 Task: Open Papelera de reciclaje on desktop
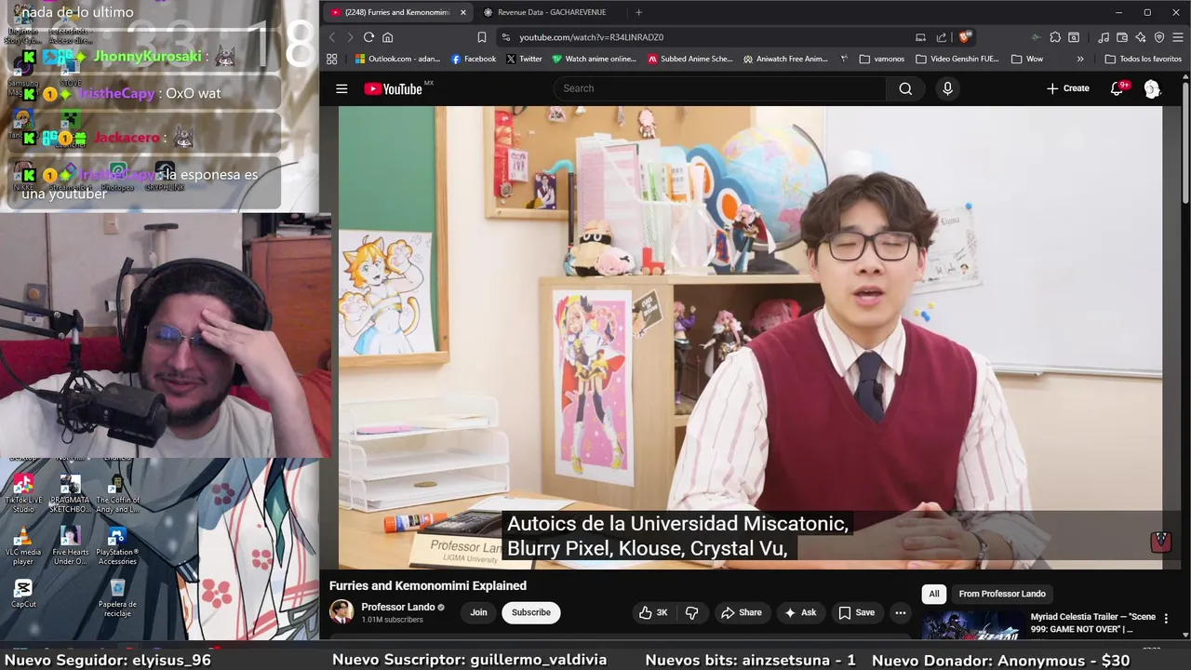coord(117,597)
